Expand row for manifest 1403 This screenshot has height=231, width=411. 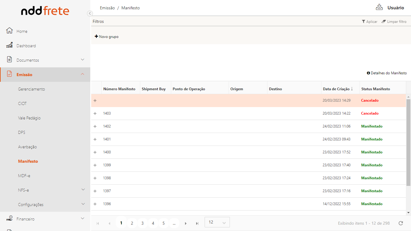pos(95,113)
